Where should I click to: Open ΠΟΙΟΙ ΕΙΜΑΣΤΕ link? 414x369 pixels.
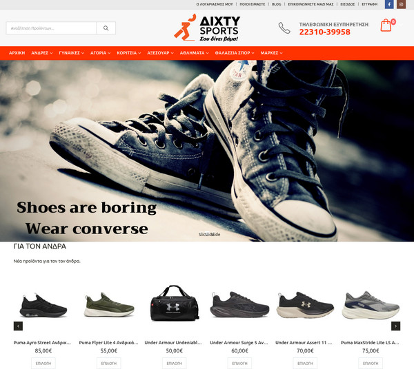252,4
